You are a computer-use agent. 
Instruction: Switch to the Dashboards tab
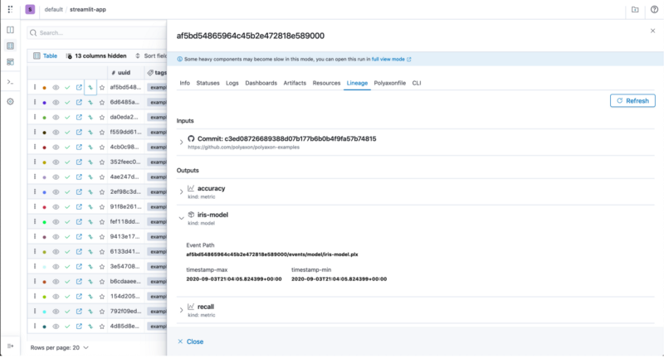click(x=261, y=83)
